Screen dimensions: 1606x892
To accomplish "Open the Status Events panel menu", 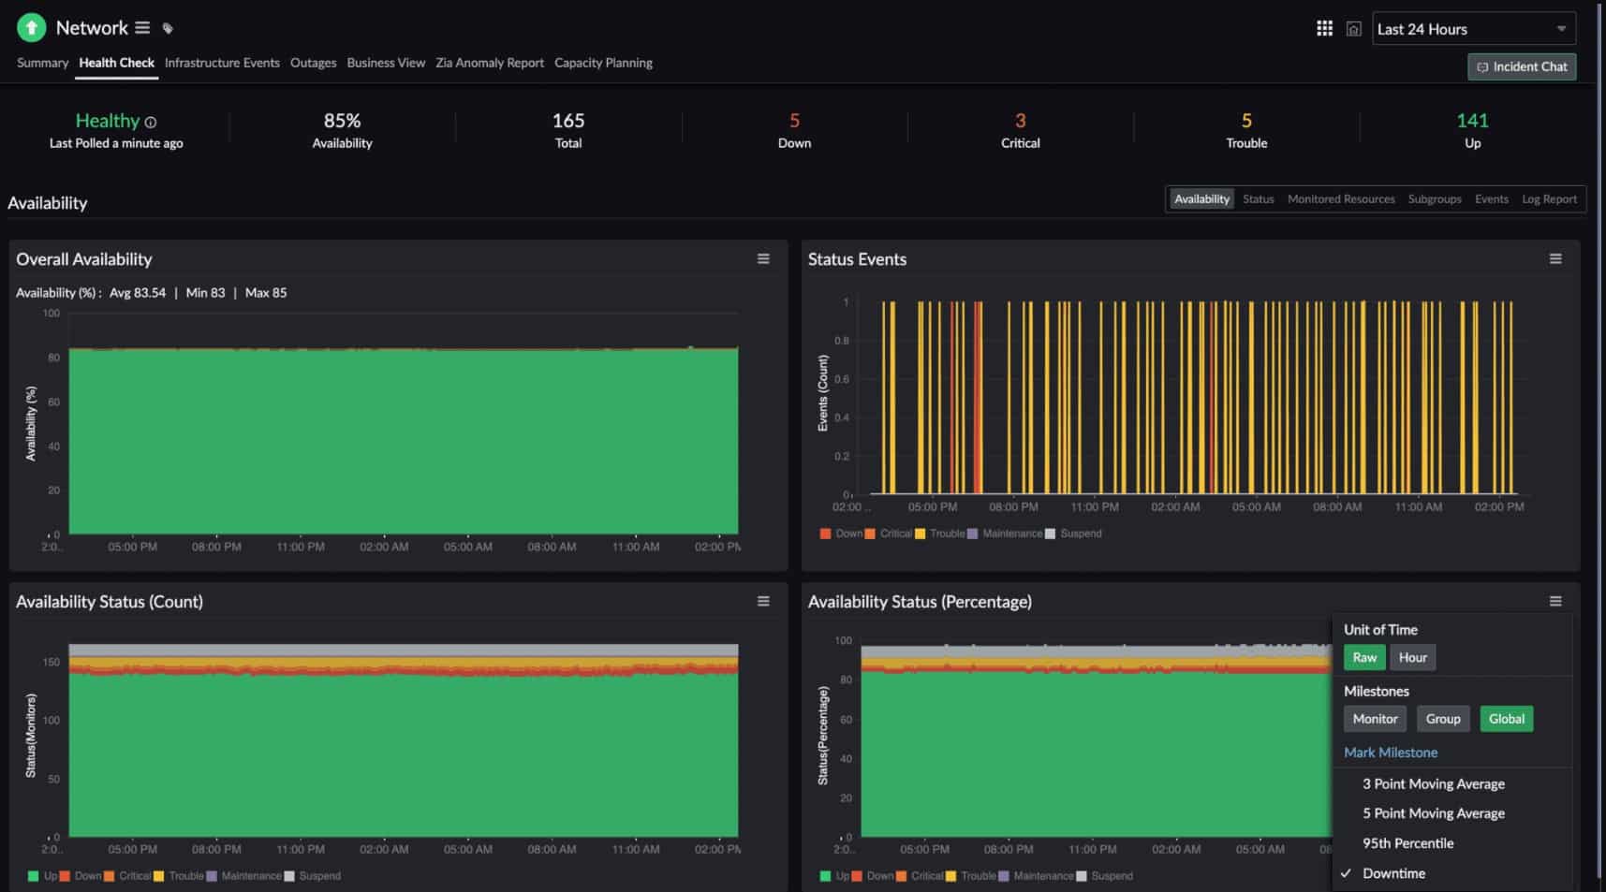I will [1556, 258].
